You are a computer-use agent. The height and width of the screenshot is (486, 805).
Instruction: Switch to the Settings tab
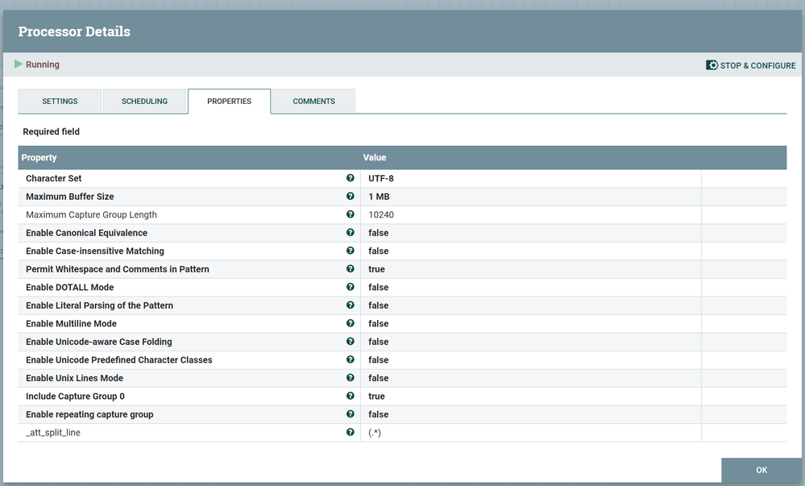60,102
